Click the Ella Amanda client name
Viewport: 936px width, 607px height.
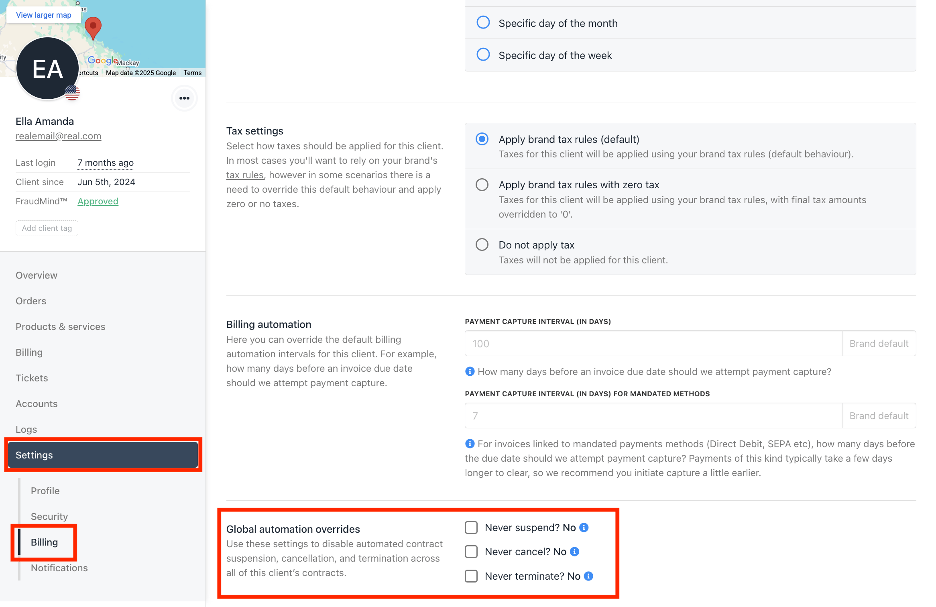point(45,121)
